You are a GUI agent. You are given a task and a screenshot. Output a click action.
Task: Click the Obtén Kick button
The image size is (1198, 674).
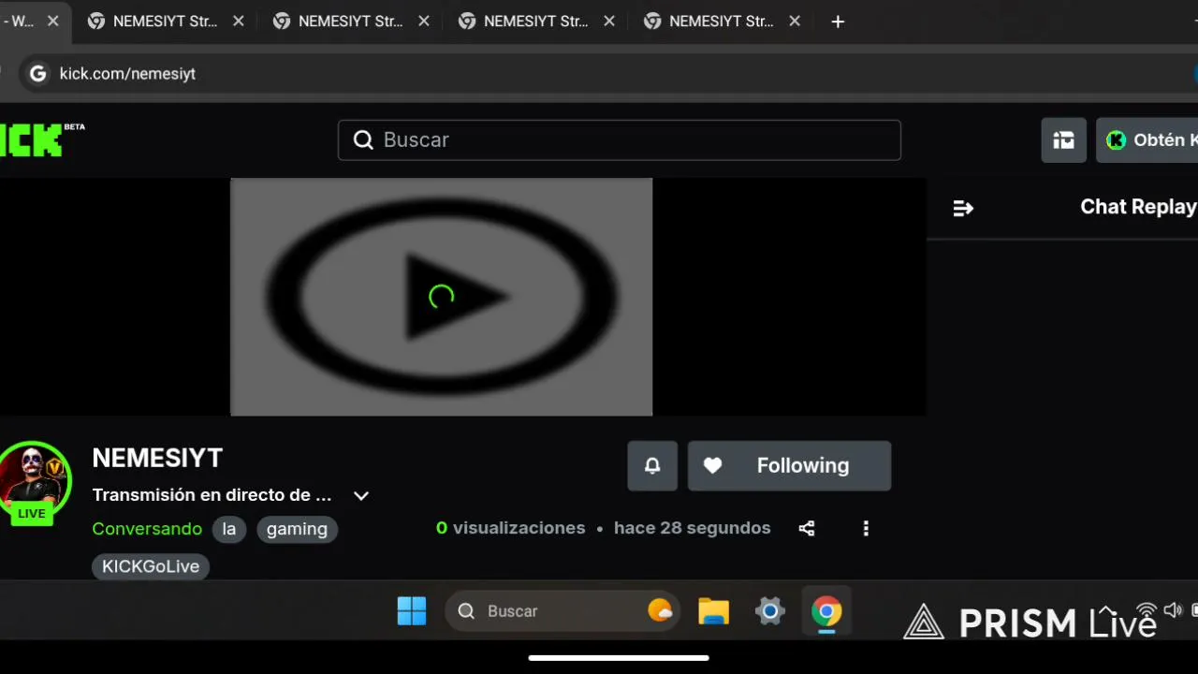1148,140
